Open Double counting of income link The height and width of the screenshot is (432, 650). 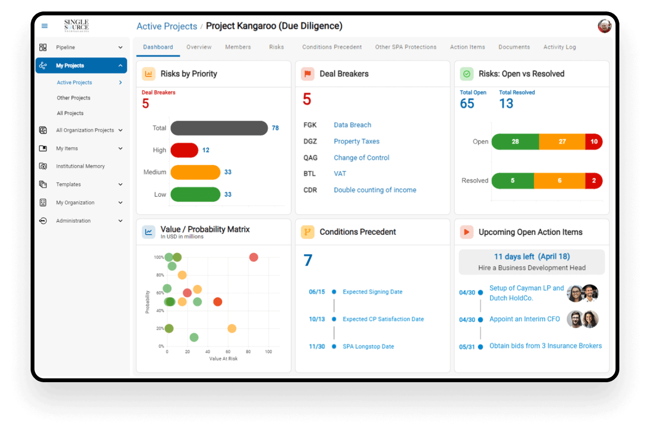375,190
